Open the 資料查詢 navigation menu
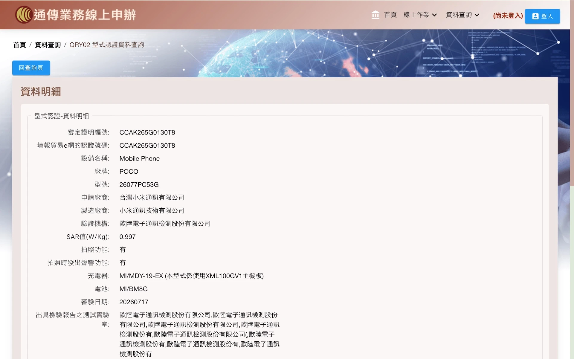Image resolution: width=574 pixels, height=359 pixels. [462, 15]
